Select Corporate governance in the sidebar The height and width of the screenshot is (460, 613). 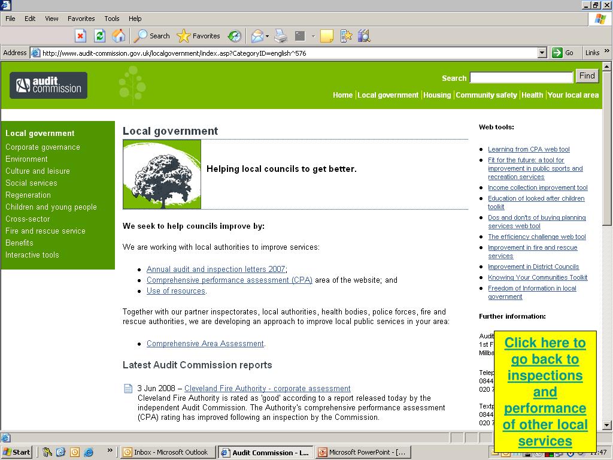tap(43, 147)
